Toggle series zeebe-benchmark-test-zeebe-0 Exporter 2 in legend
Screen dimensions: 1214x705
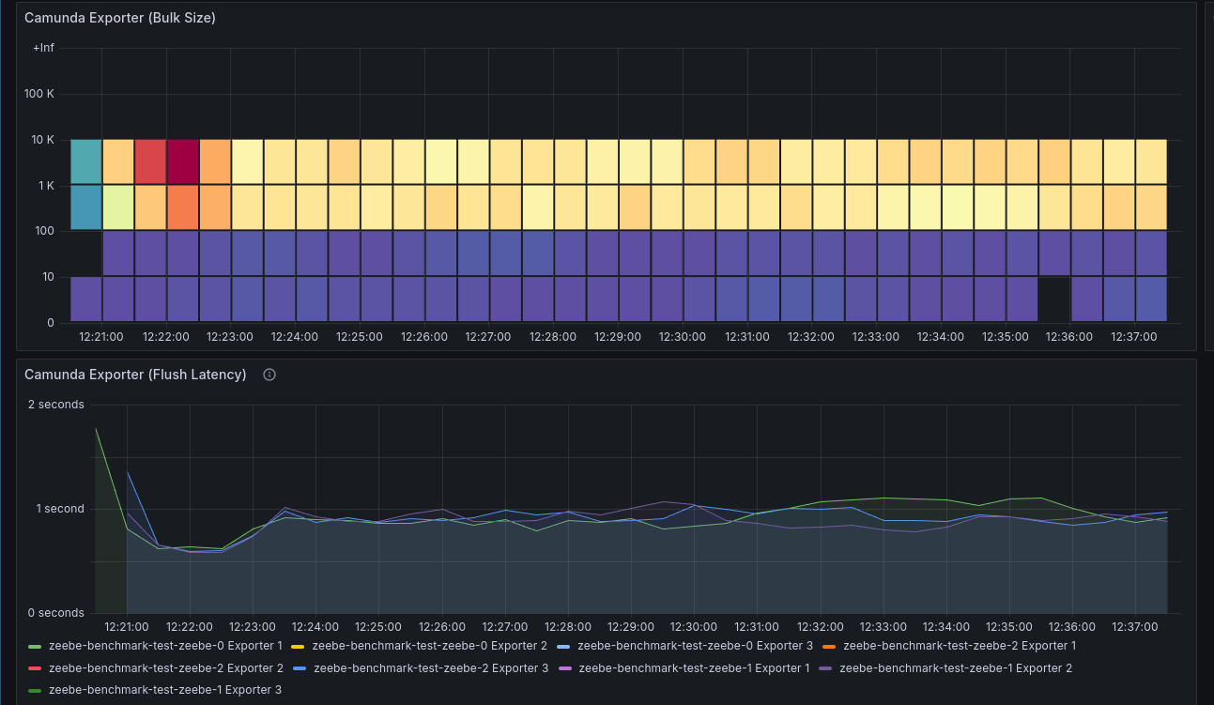(429, 646)
